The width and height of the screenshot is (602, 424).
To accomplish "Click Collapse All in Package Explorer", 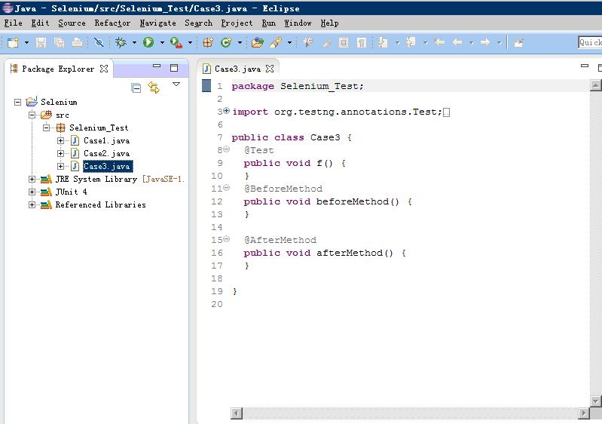I will 136,88.
